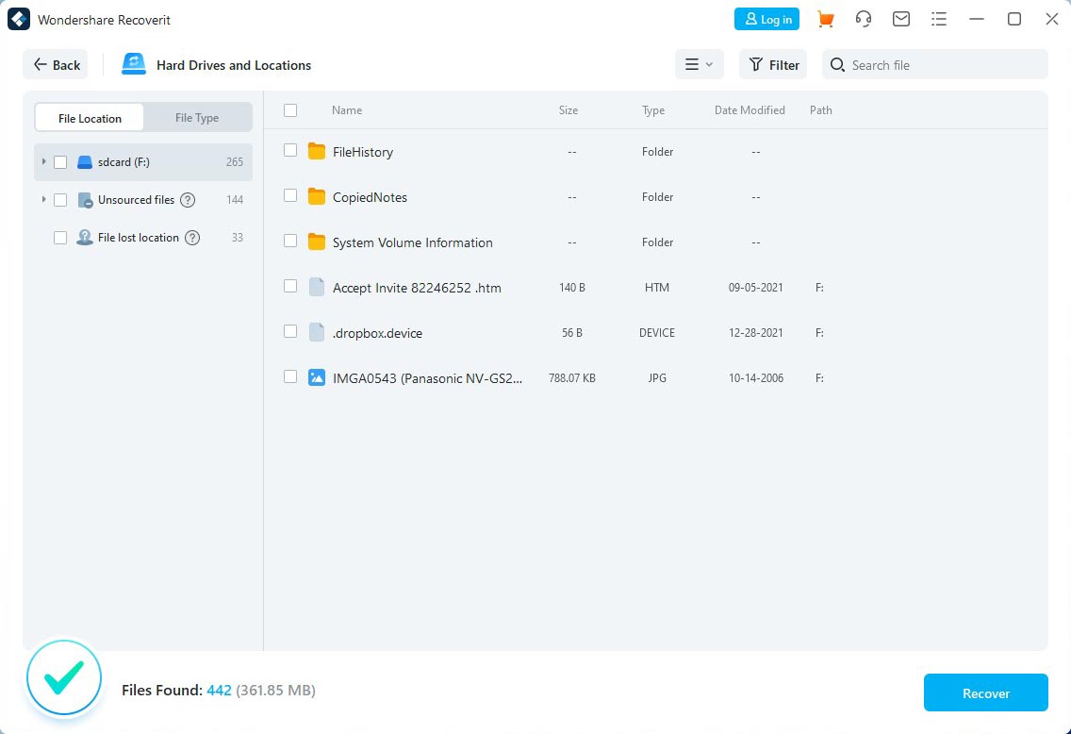The height and width of the screenshot is (734, 1071).
Task: Click the System Volume Information folder icon
Action: (x=316, y=242)
